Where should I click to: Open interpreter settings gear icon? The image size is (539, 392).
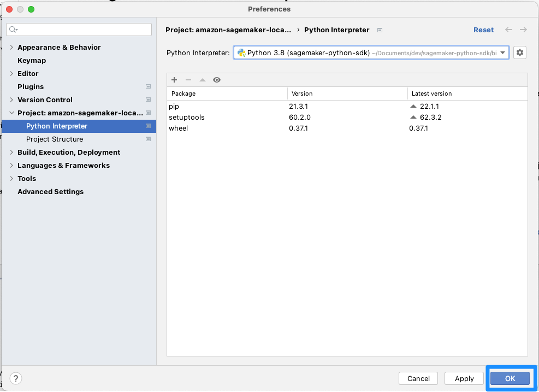(x=520, y=52)
